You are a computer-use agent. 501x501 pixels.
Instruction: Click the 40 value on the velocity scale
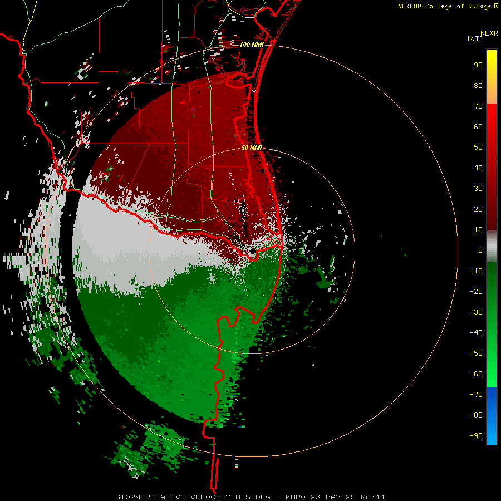pyautogui.click(x=478, y=168)
